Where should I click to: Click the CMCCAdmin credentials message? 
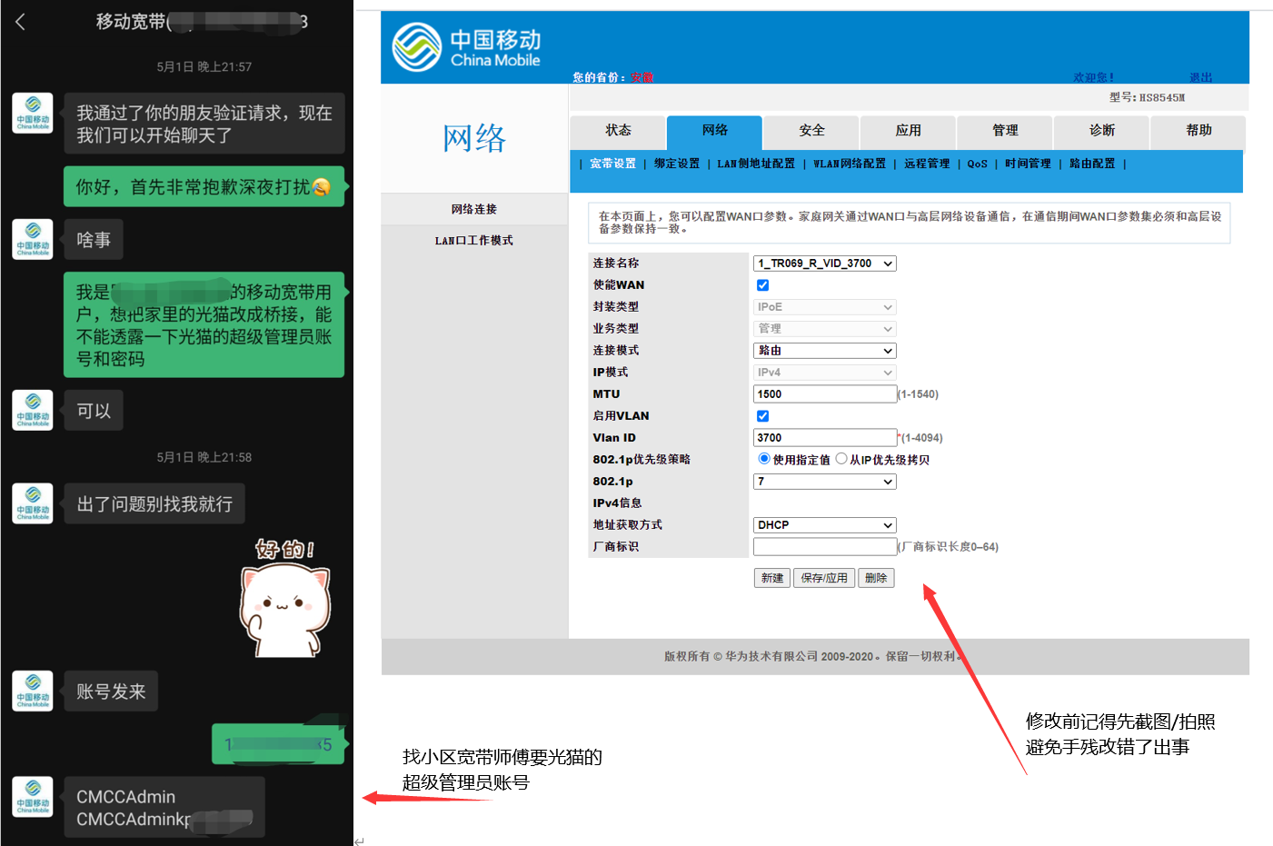point(164,807)
